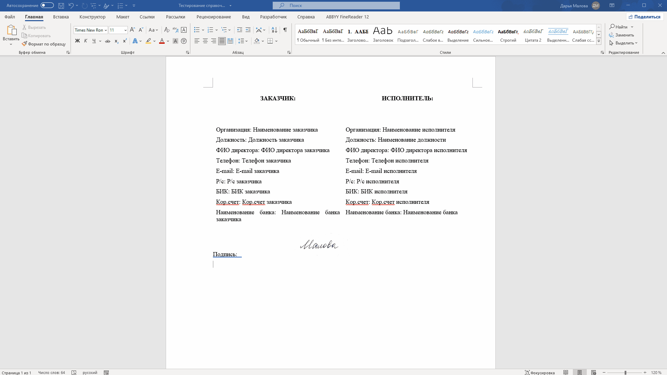The height and width of the screenshot is (375, 667).
Task: Open the font name dropdown
Action: click(106, 30)
